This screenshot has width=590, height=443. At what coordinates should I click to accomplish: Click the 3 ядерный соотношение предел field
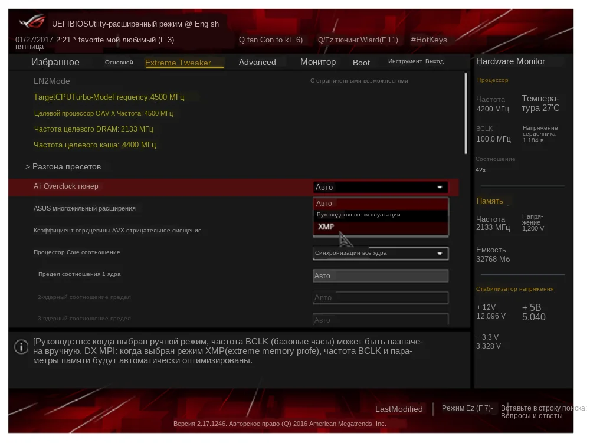(381, 320)
